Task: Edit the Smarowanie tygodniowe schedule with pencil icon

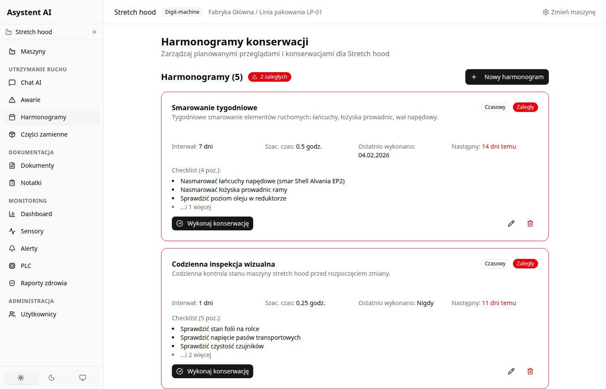Action: (511, 223)
